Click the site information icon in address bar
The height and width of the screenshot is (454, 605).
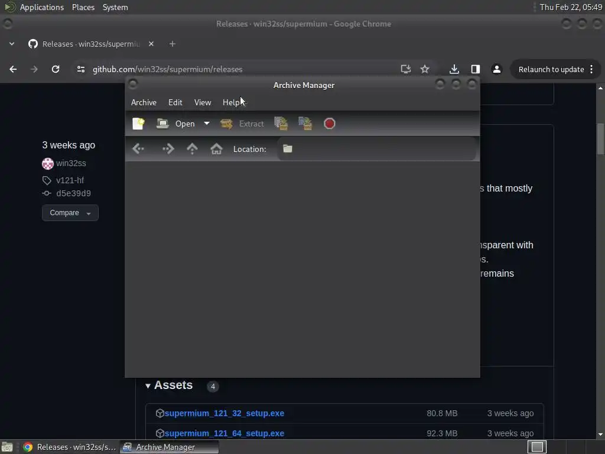pyautogui.click(x=80, y=69)
